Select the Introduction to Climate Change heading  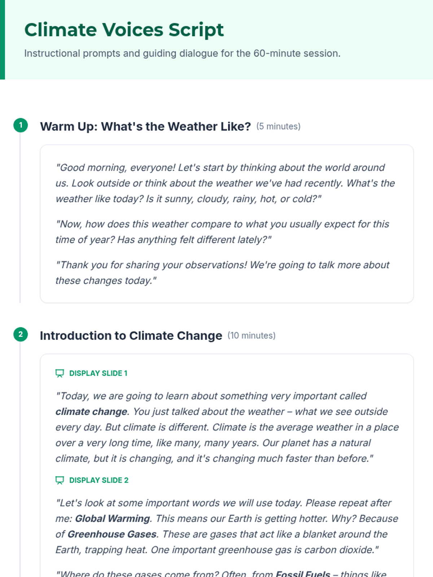click(x=131, y=336)
